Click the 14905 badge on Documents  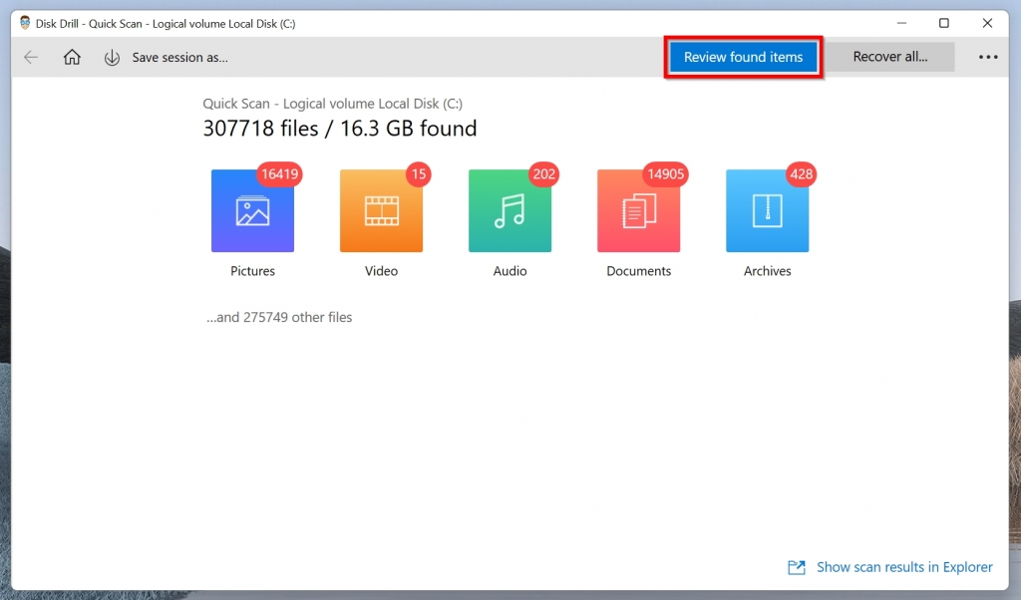coord(665,174)
